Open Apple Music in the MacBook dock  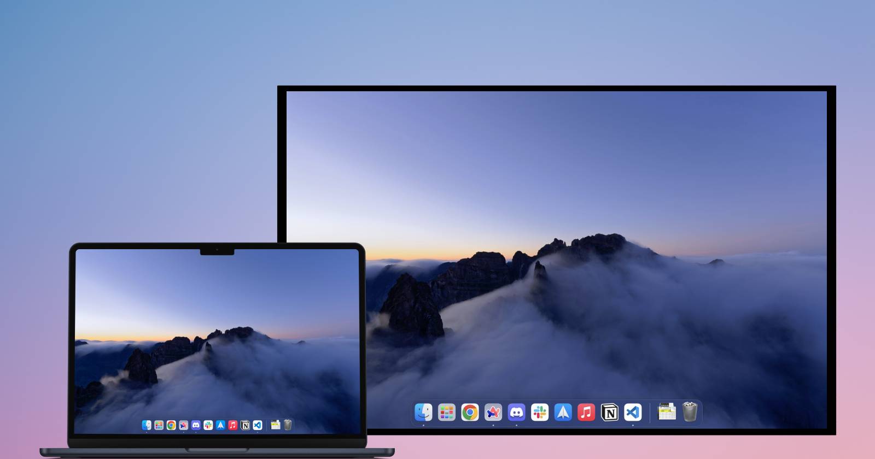[x=233, y=425]
